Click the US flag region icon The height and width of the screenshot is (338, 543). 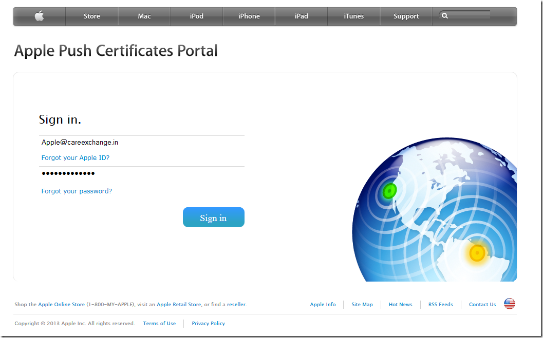[x=510, y=304]
